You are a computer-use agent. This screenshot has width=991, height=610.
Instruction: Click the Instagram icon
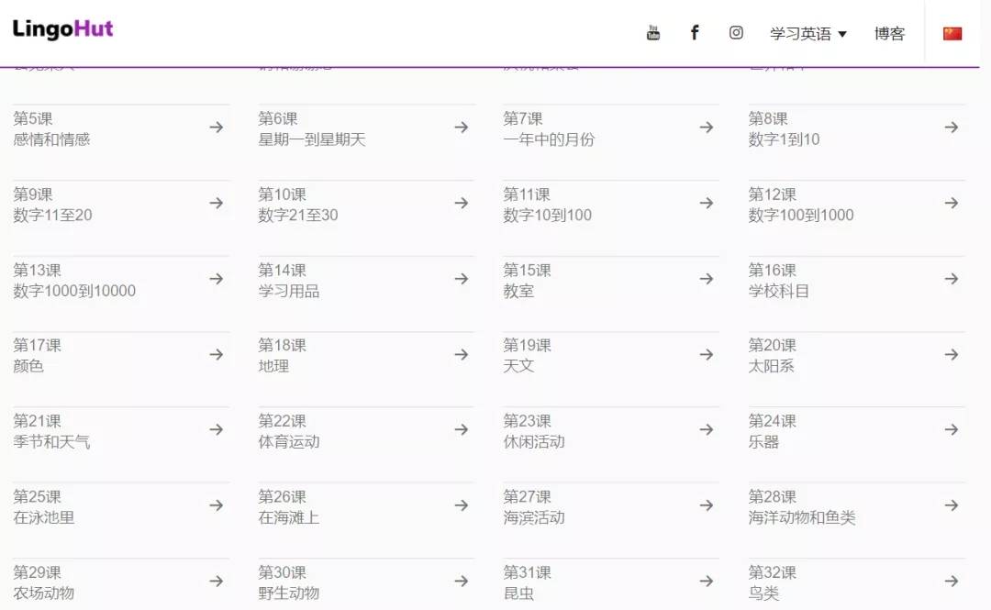[x=736, y=32]
